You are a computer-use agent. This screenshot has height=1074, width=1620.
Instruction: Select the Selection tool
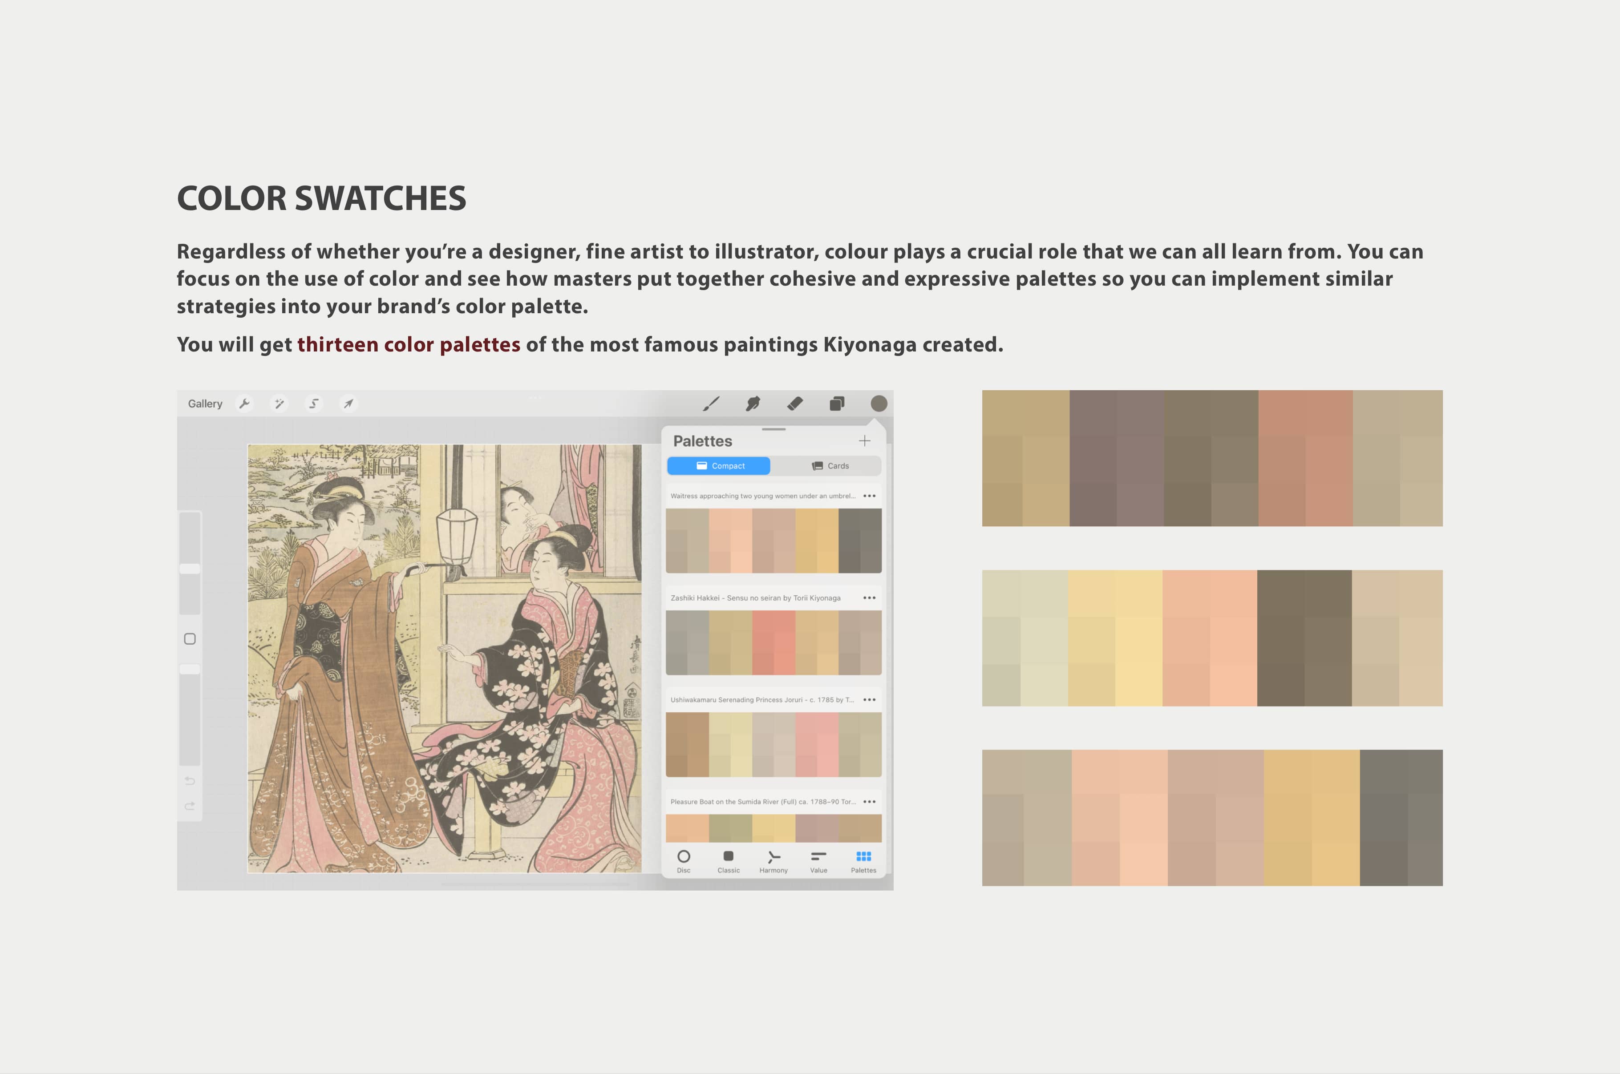click(x=314, y=404)
